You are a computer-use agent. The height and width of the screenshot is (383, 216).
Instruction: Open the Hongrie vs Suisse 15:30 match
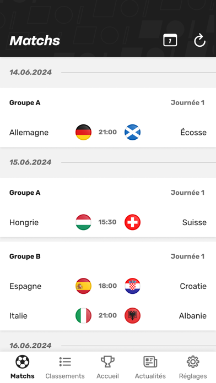coord(108,222)
